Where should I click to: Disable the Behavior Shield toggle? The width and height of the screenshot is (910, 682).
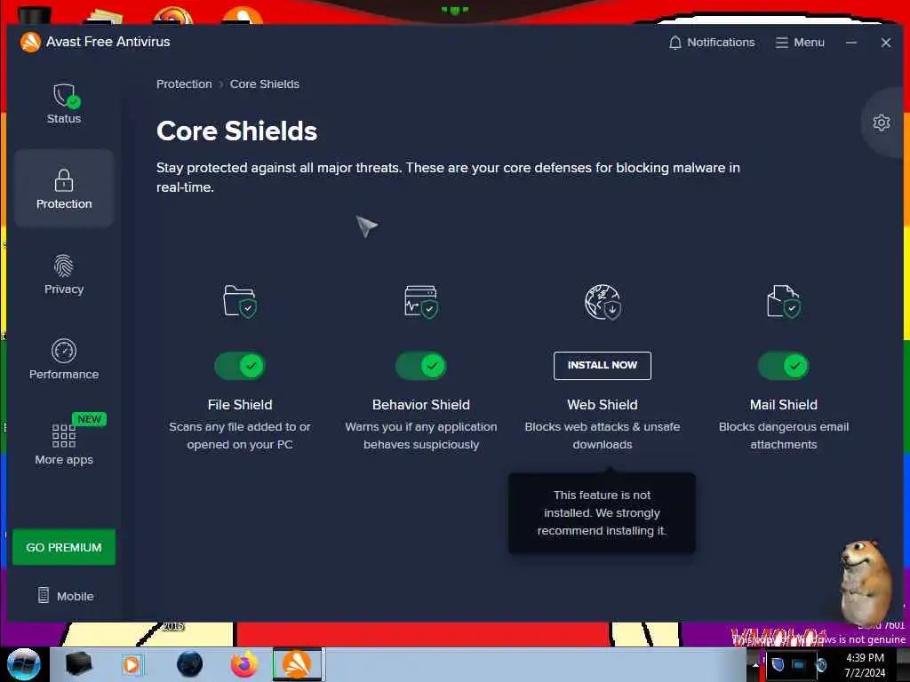pos(420,366)
